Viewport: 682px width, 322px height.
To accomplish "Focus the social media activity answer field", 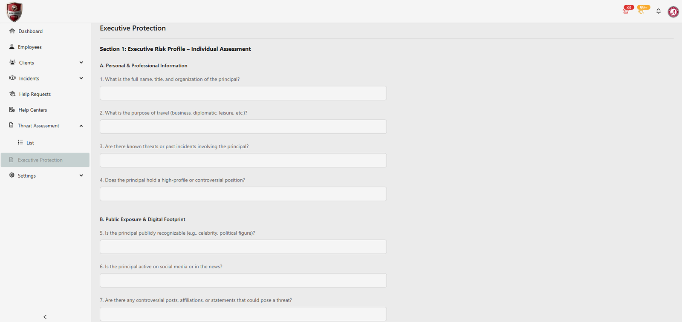I will [x=243, y=281].
